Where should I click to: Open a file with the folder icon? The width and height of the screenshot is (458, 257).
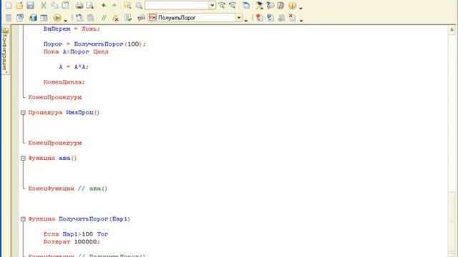[19, 5]
